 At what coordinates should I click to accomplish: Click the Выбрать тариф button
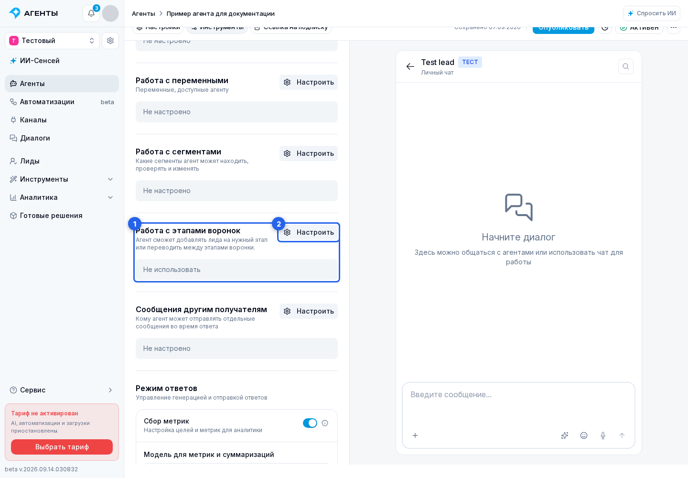point(62,447)
